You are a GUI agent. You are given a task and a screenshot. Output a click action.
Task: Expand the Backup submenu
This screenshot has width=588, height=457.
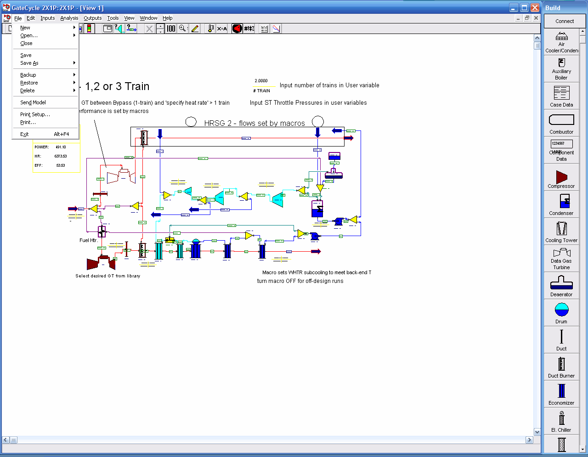(45, 75)
